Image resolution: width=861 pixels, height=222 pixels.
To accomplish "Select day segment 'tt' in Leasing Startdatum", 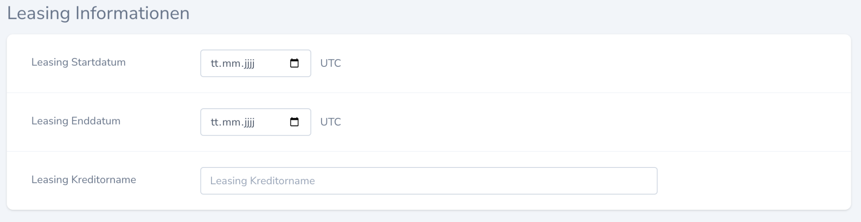I will pyautogui.click(x=215, y=63).
